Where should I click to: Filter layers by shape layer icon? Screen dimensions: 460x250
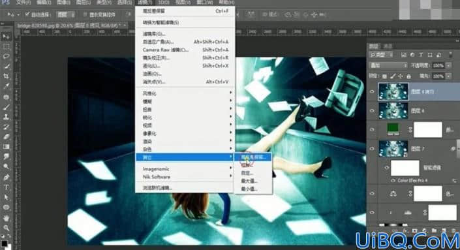click(x=430, y=55)
